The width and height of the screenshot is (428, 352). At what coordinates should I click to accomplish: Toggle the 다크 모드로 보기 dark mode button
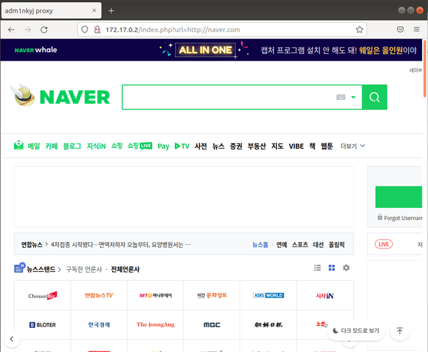click(356, 331)
